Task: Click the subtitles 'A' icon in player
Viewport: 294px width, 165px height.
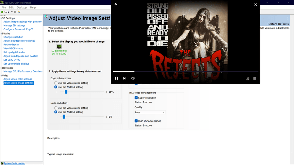Action: (247, 78)
